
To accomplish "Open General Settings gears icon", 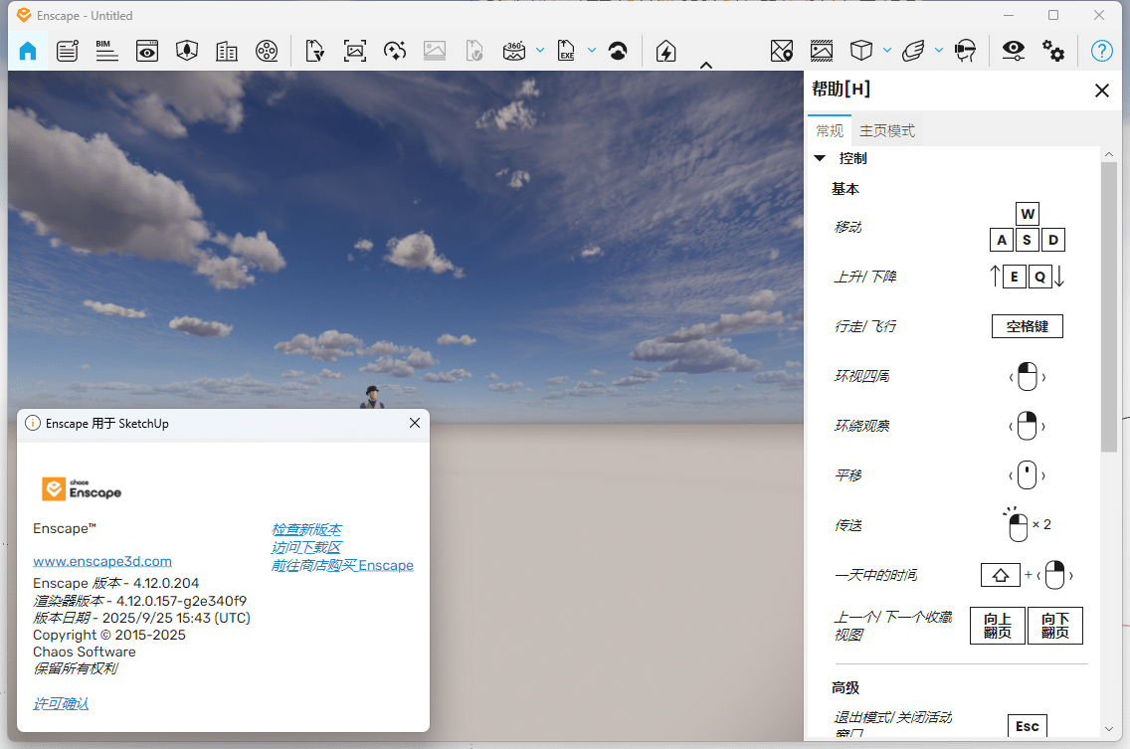I will click(x=1053, y=51).
